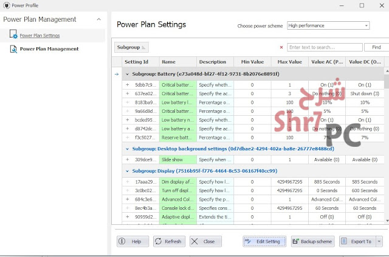389x257 pixels.
Task: Select the Low battery l... name cell
Action: click(178, 102)
